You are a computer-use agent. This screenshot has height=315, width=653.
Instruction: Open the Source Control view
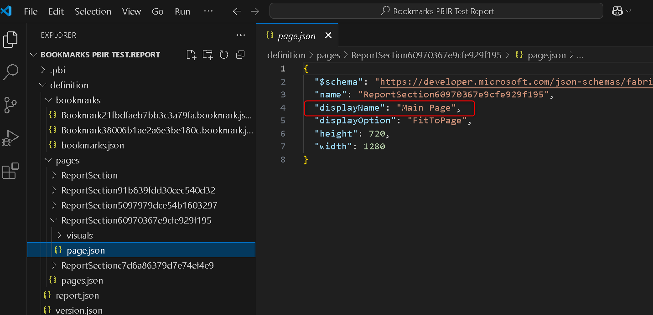10,105
